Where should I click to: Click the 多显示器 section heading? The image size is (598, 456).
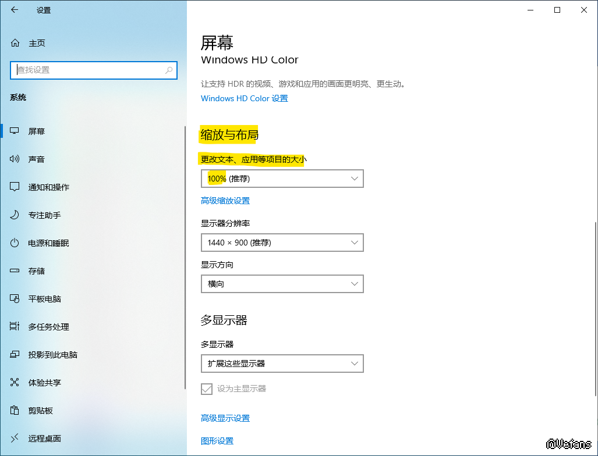click(224, 320)
